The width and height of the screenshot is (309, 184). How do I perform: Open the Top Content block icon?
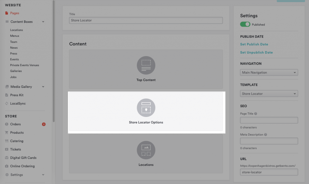146,65
